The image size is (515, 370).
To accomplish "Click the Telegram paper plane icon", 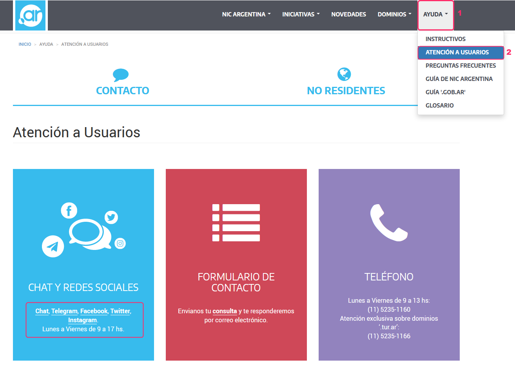I will tap(53, 246).
